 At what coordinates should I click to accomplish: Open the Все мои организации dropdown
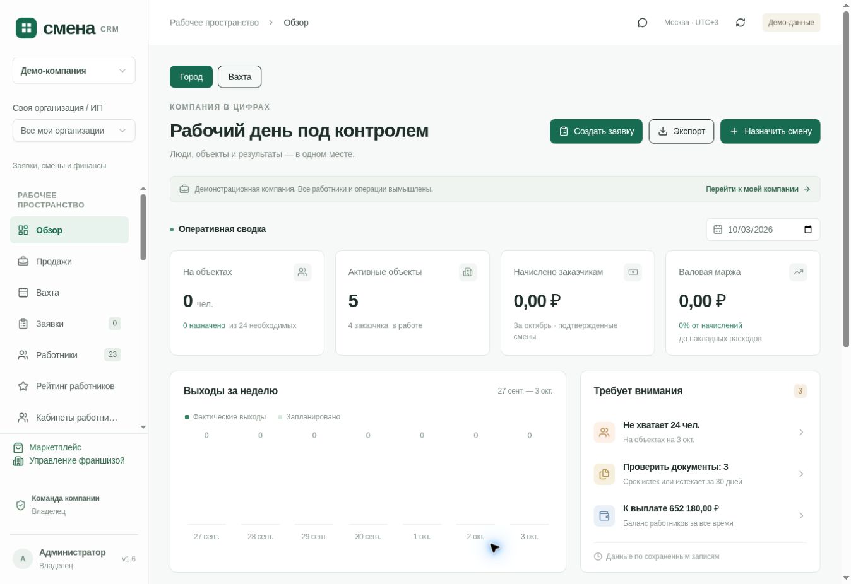(x=74, y=131)
